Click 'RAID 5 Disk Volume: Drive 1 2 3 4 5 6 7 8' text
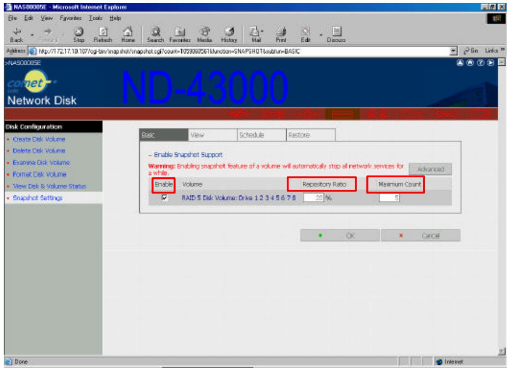Viewport: 508px width, 368px height. tap(238, 198)
